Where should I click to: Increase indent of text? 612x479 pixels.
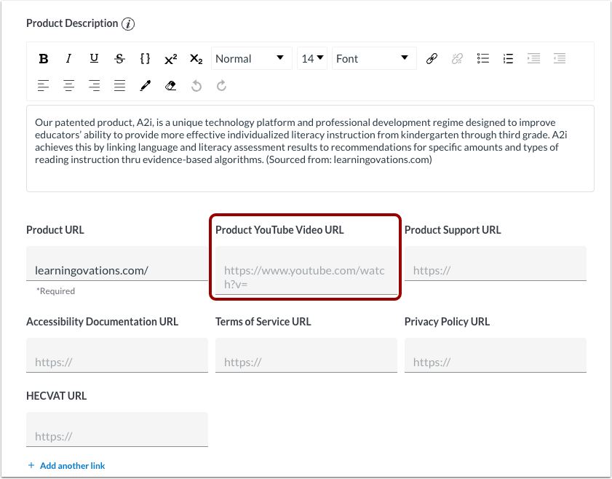click(x=533, y=58)
